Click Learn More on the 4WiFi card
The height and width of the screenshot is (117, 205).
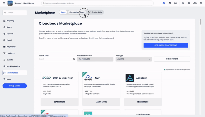coord(101,102)
